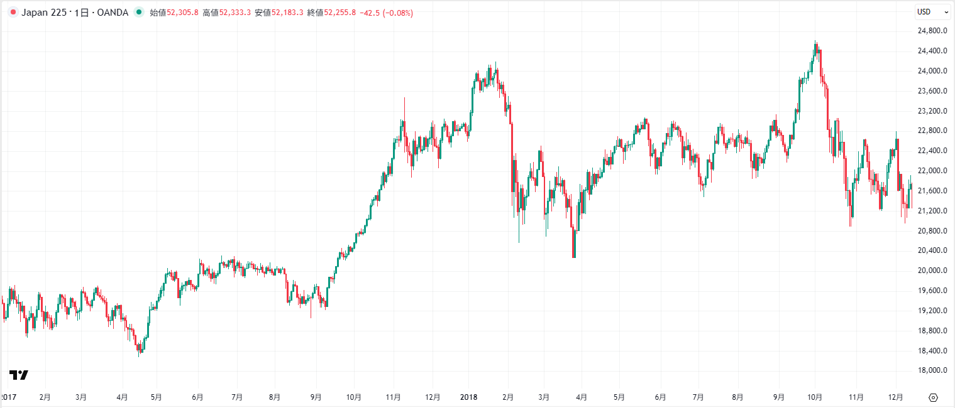
Task: Click the red status dot beside Japan 225
Action: [13, 12]
